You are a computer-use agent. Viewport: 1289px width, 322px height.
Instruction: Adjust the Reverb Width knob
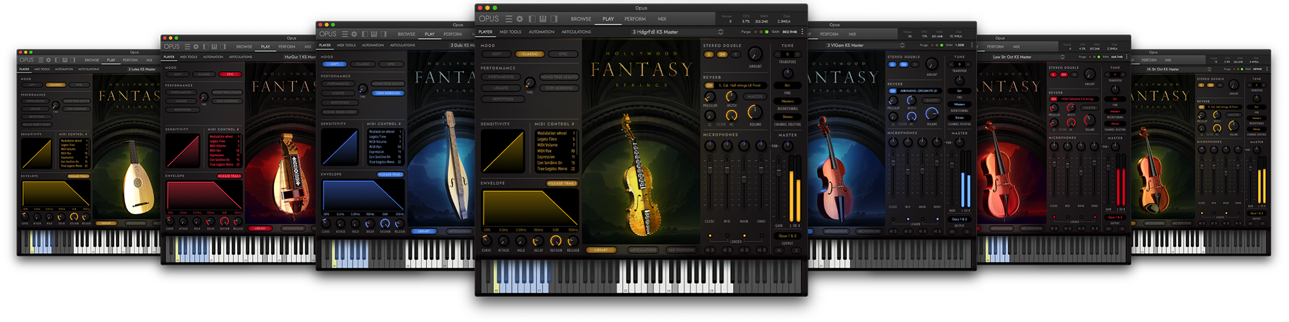732,97
